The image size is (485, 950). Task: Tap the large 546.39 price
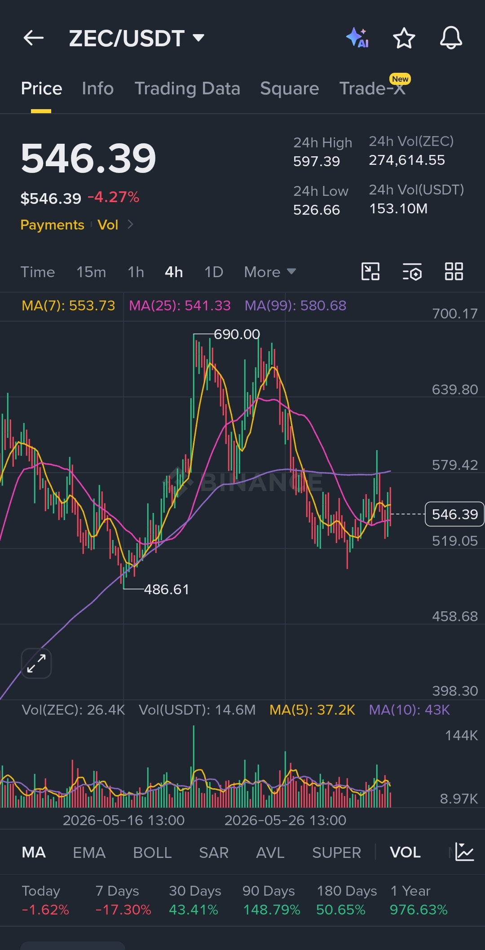[x=88, y=158]
